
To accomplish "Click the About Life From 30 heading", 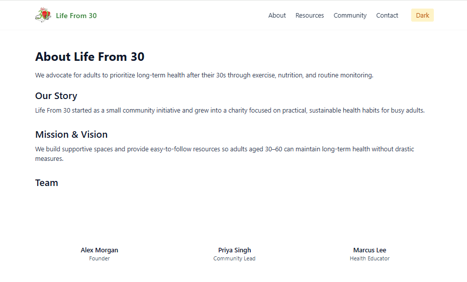I will [x=90, y=57].
